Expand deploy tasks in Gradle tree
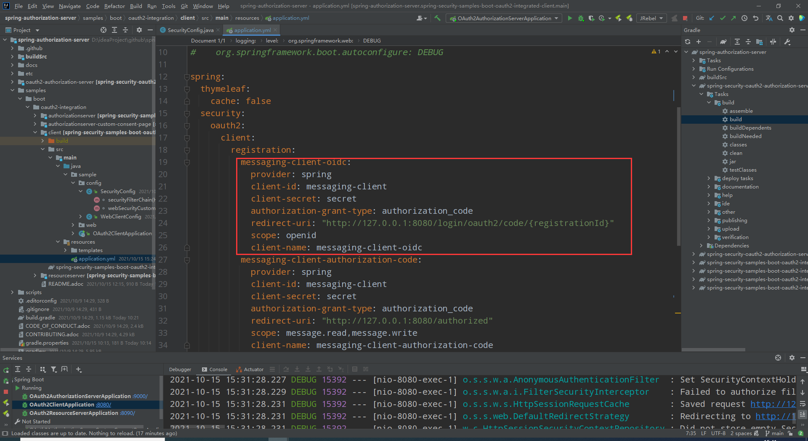This screenshot has height=441, width=808. tap(709, 178)
